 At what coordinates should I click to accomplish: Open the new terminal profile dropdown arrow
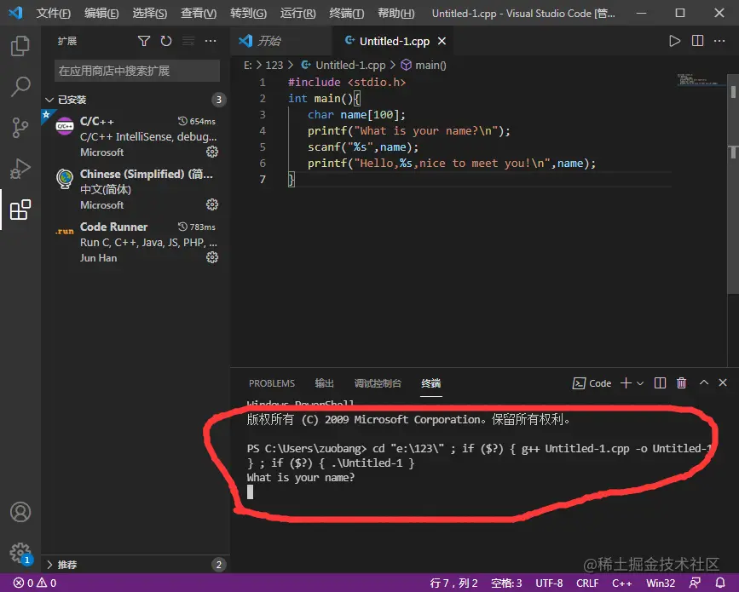[640, 383]
